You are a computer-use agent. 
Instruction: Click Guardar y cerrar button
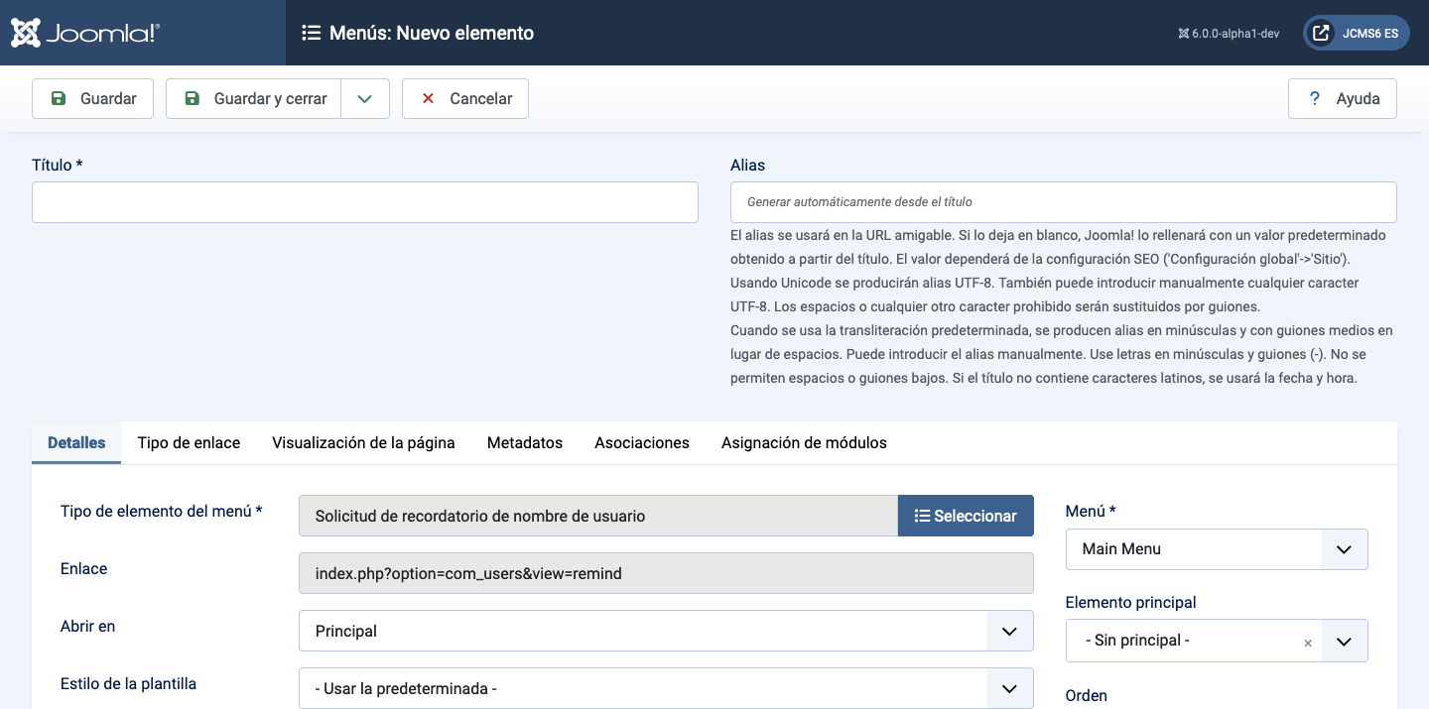tap(253, 98)
